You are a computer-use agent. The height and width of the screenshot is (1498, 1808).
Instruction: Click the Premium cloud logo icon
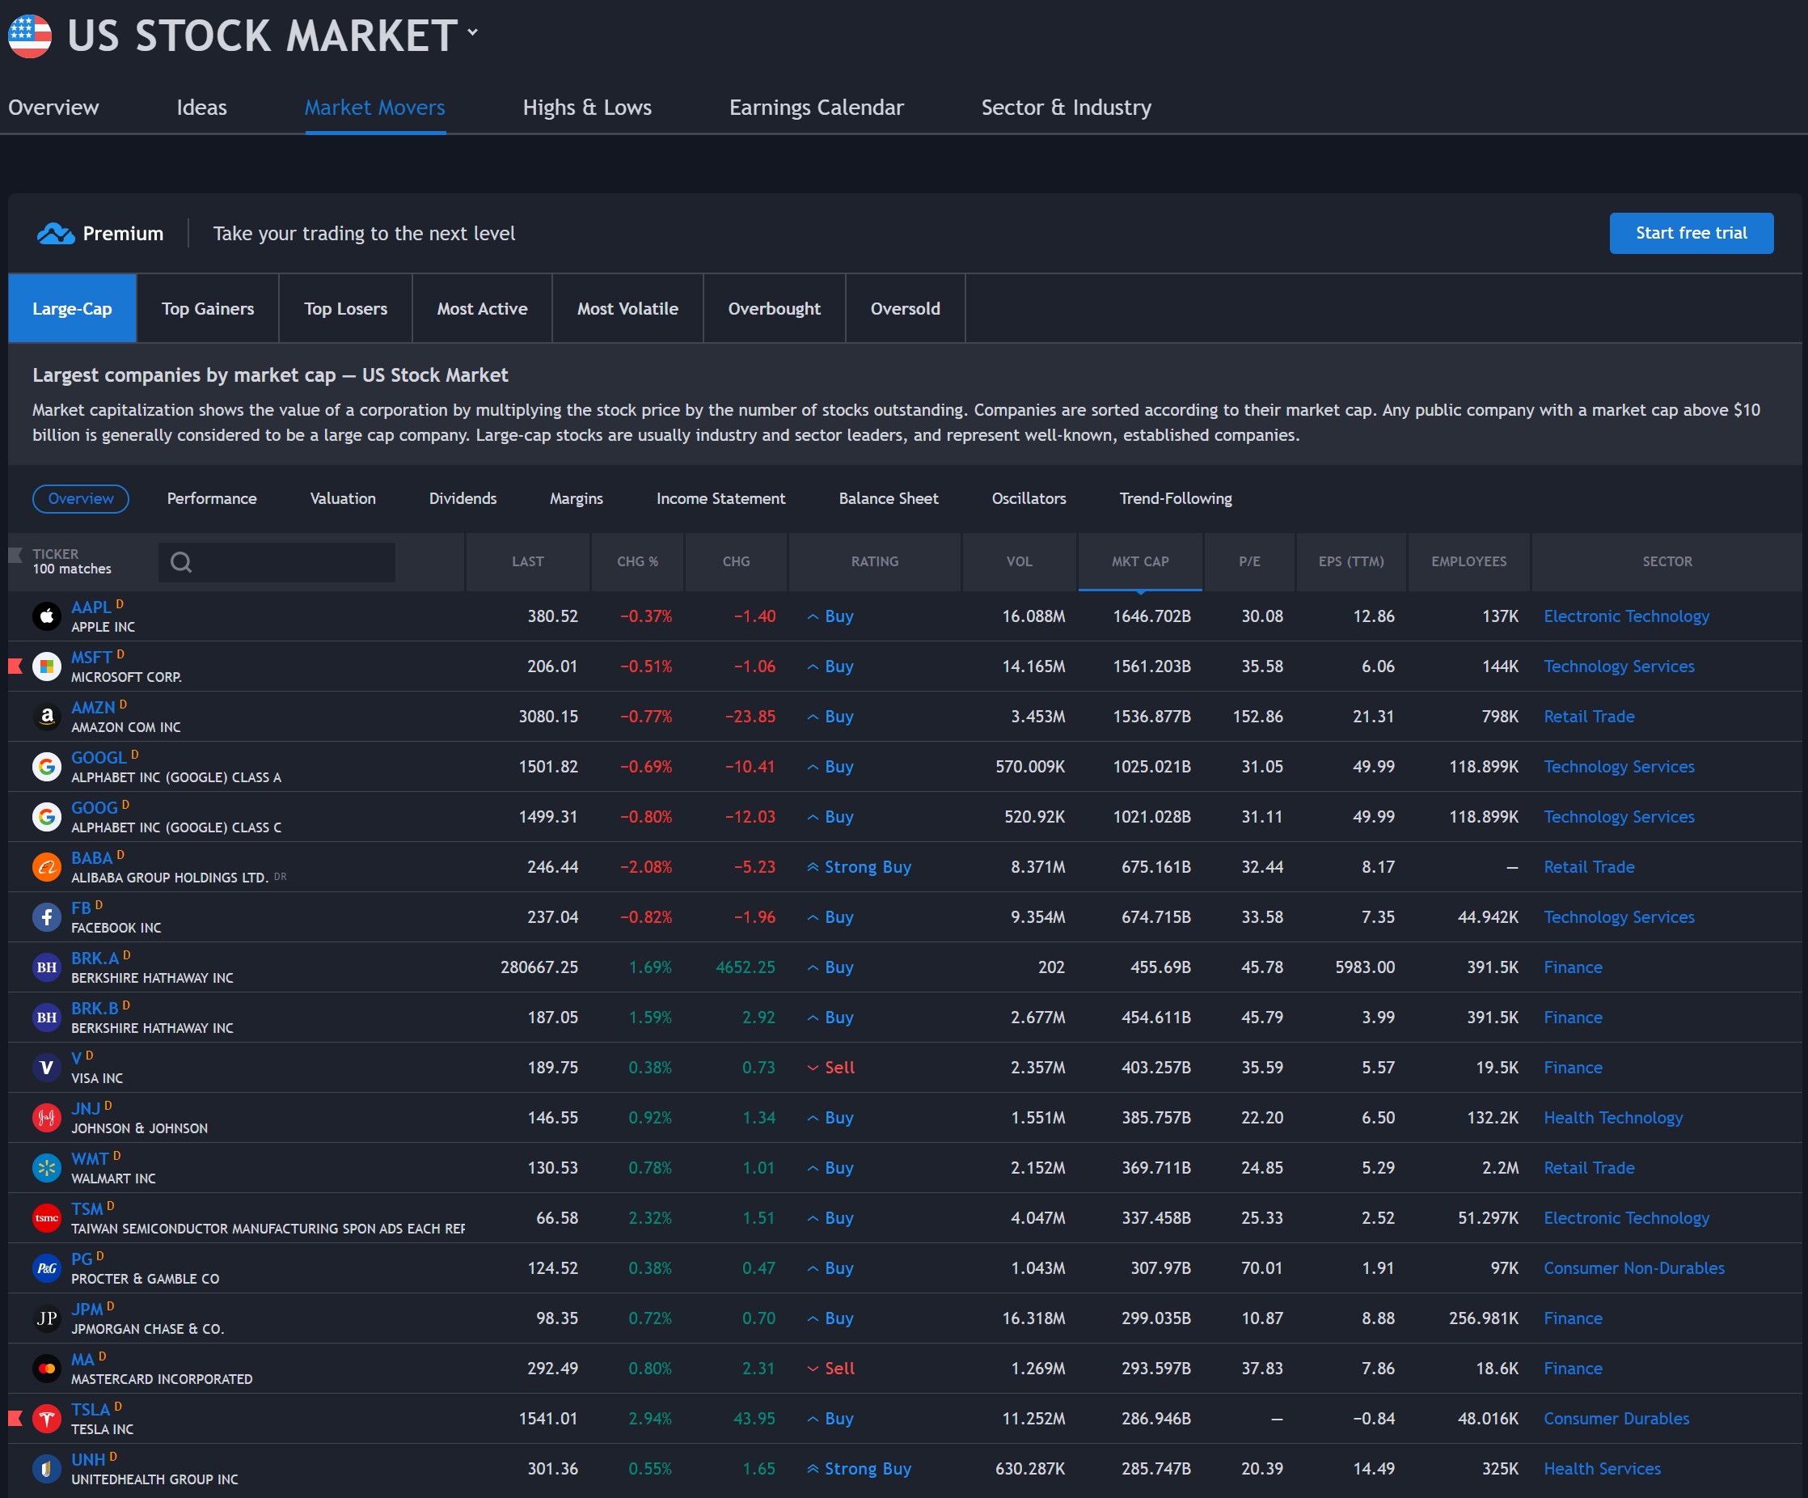click(56, 234)
